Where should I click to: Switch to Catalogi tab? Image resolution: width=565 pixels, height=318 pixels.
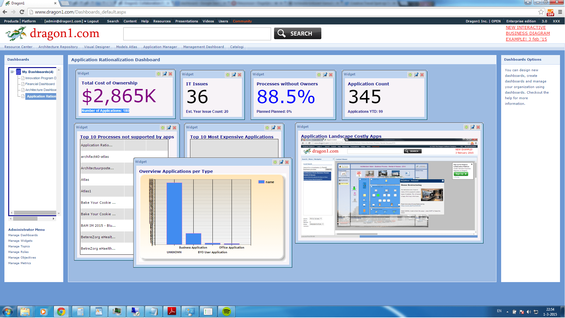[237, 47]
